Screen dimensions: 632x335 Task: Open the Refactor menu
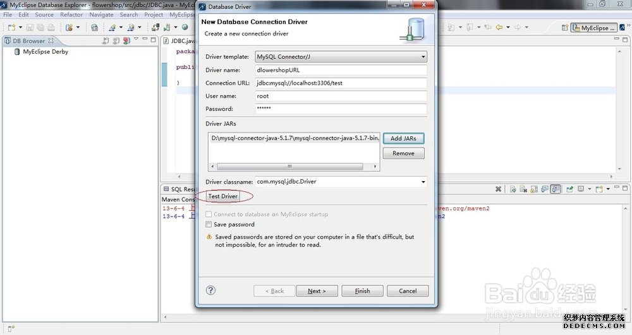point(71,15)
